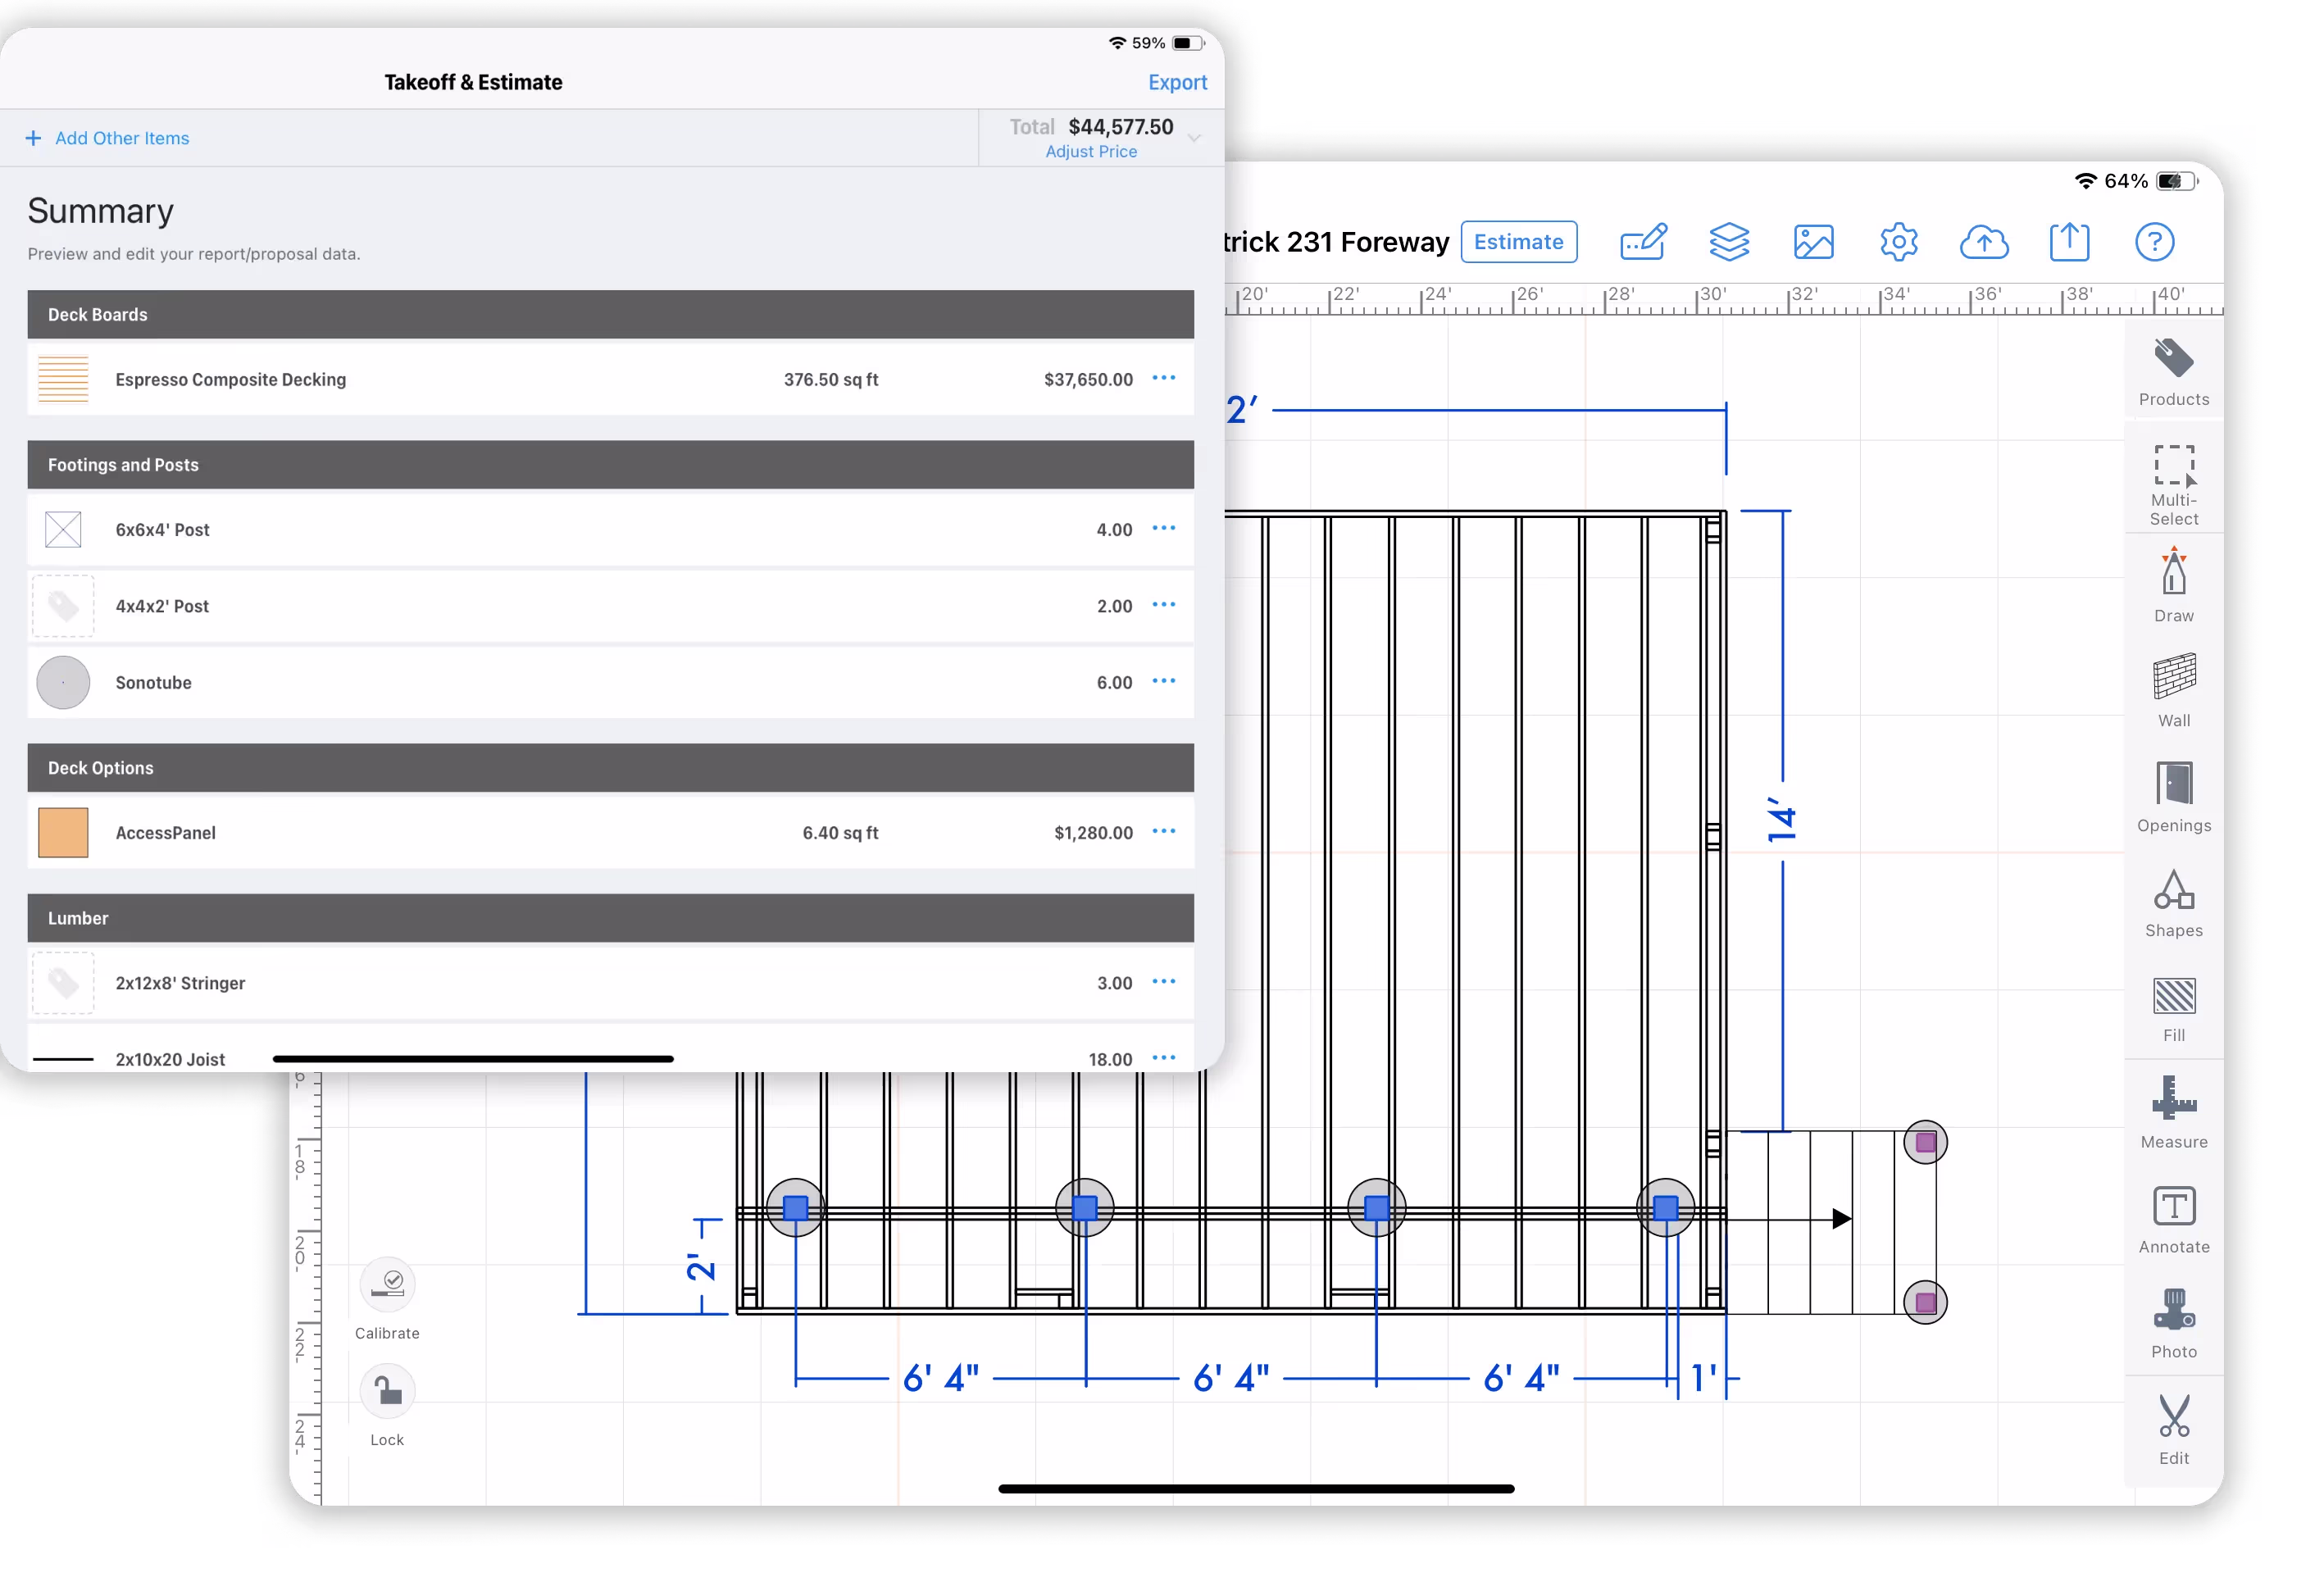Open settings gear in top toolbar
The image size is (2324, 1591).
1897,242
